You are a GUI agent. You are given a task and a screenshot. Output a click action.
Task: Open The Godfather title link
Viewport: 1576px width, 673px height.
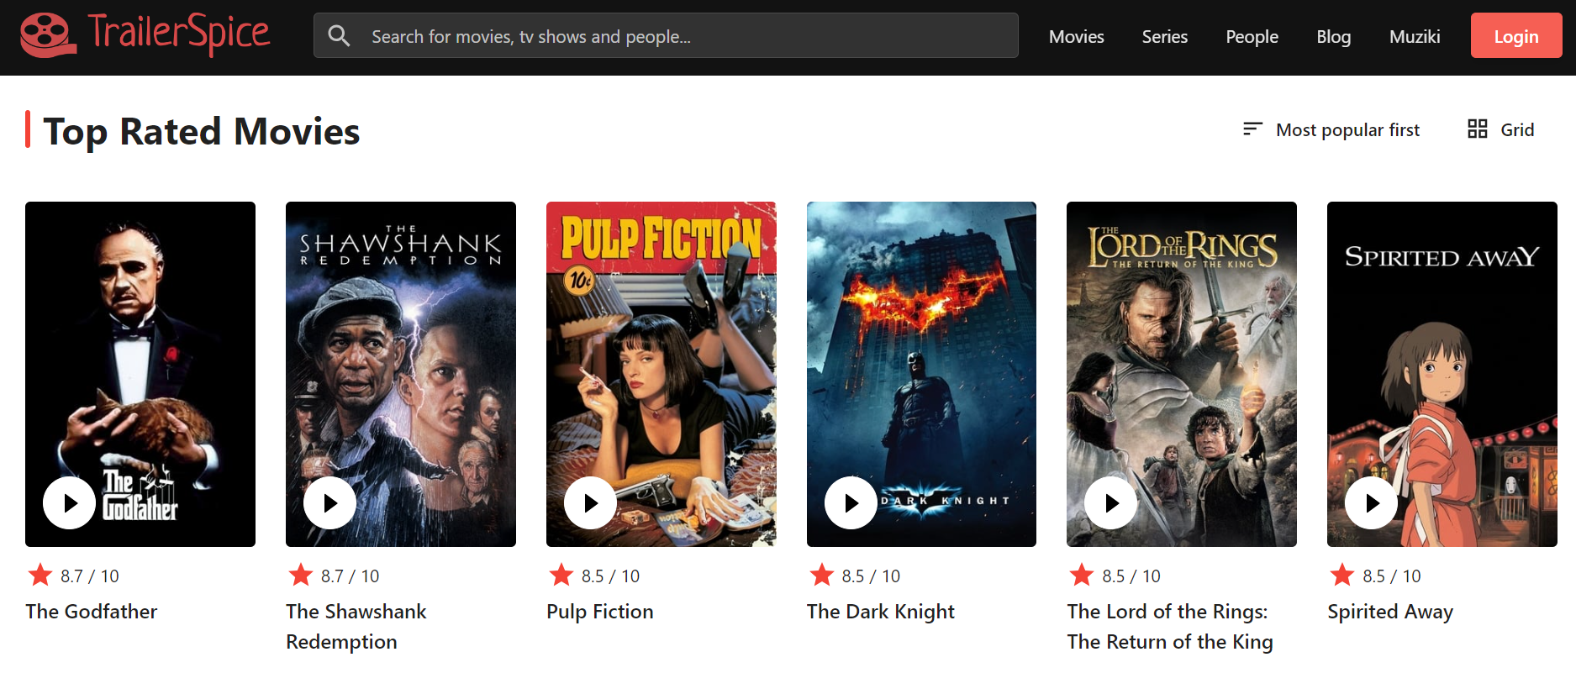coord(92,612)
